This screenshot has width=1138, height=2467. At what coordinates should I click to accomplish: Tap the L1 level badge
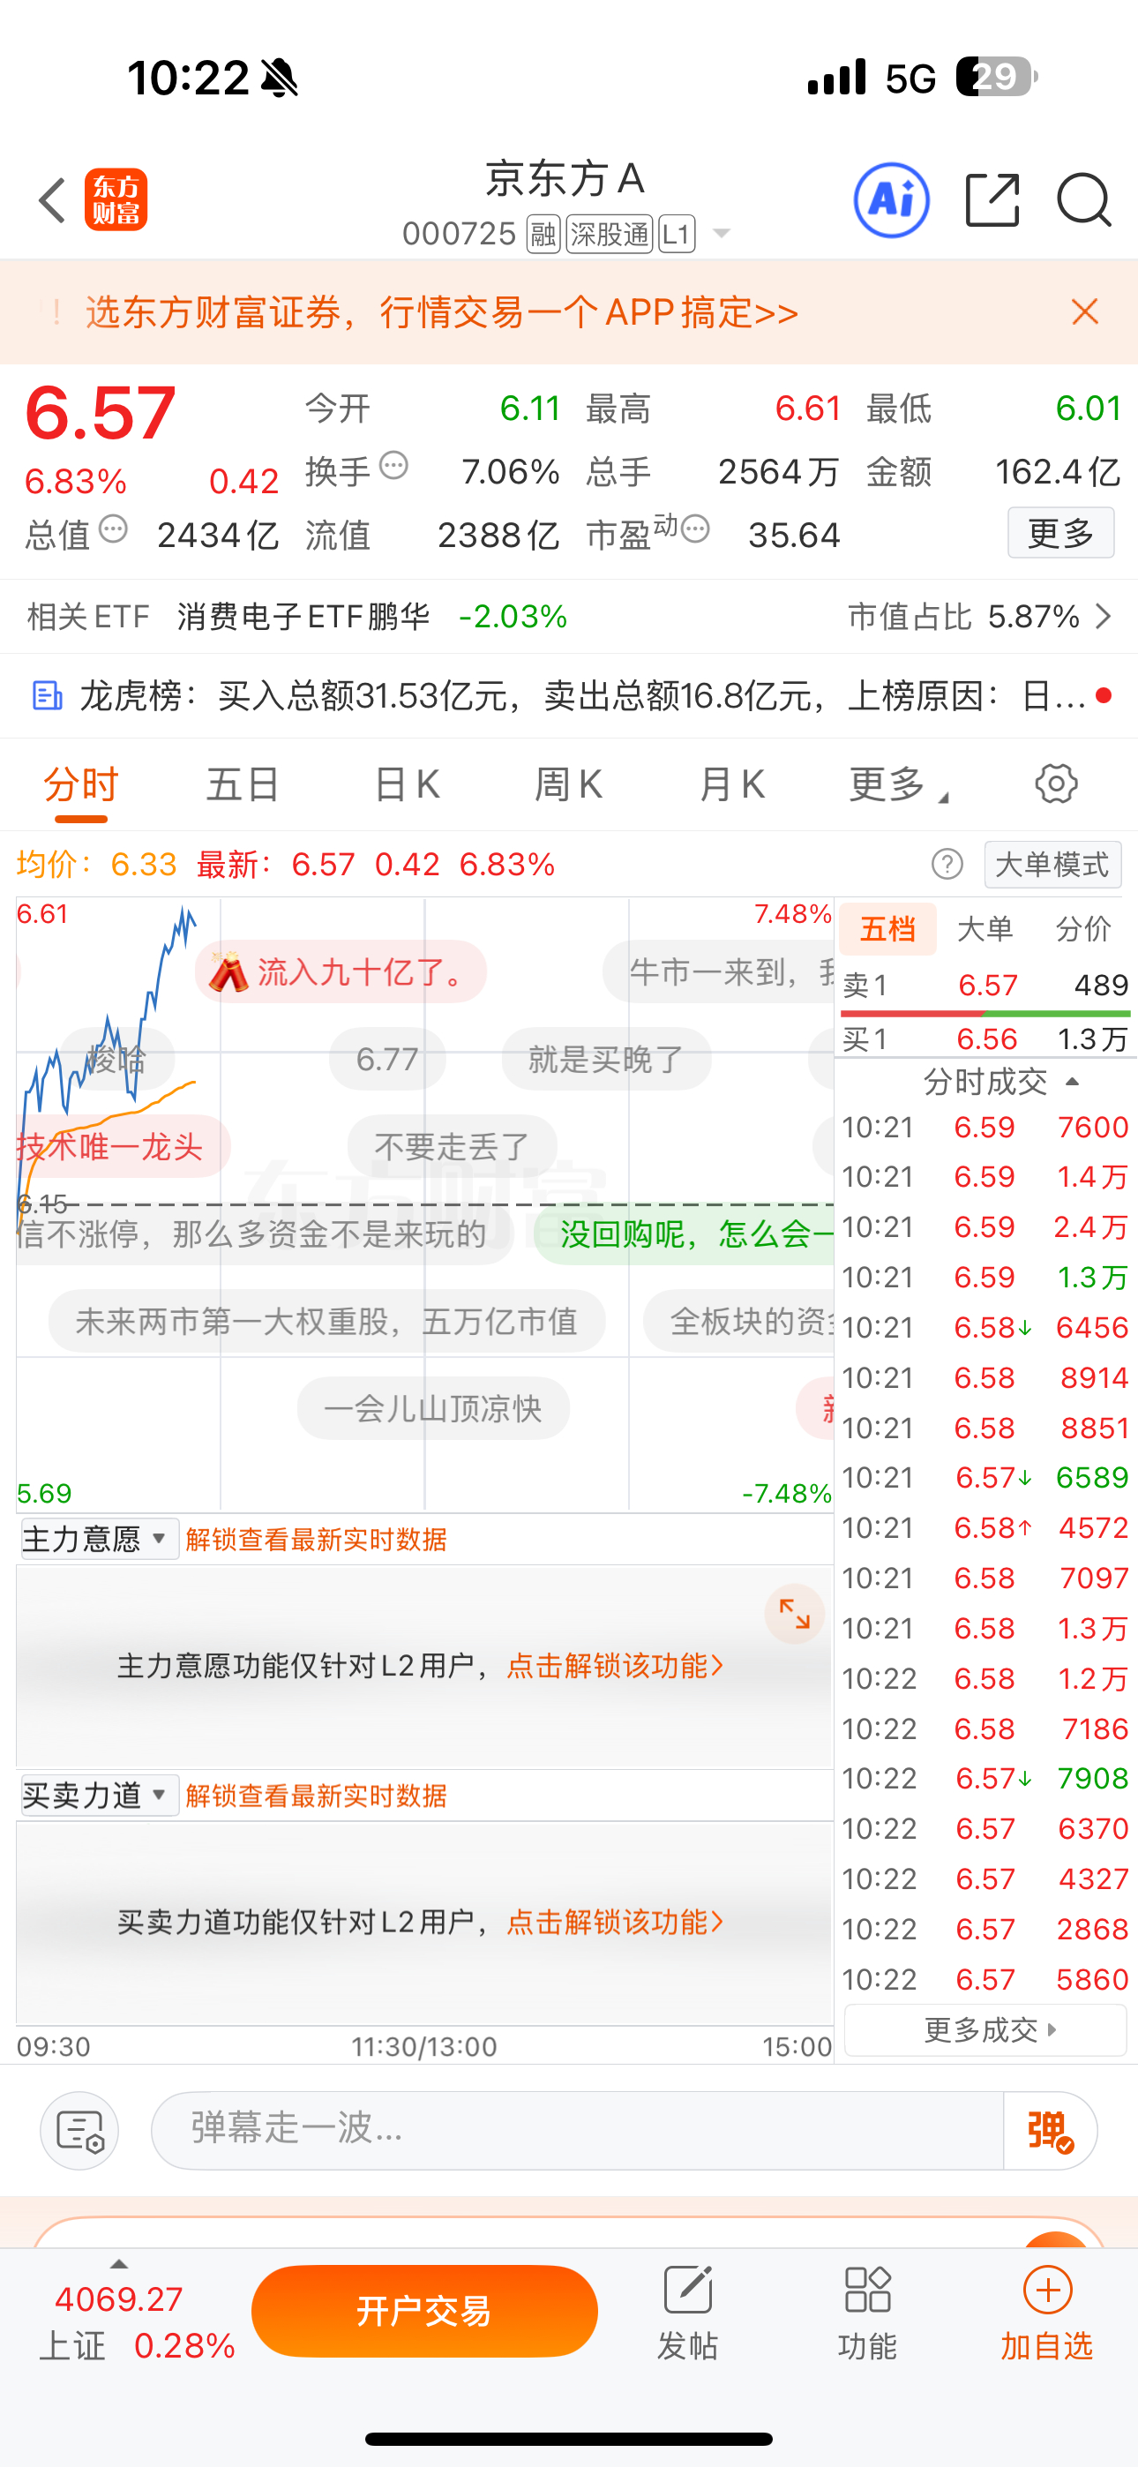tap(677, 234)
